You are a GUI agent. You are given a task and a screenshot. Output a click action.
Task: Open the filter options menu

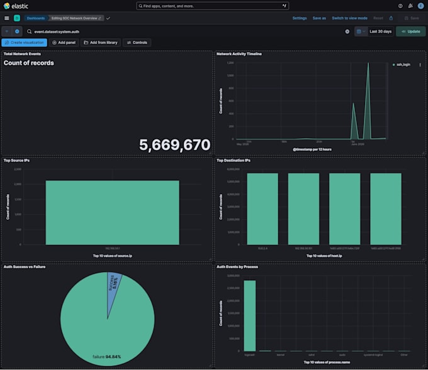(7, 31)
